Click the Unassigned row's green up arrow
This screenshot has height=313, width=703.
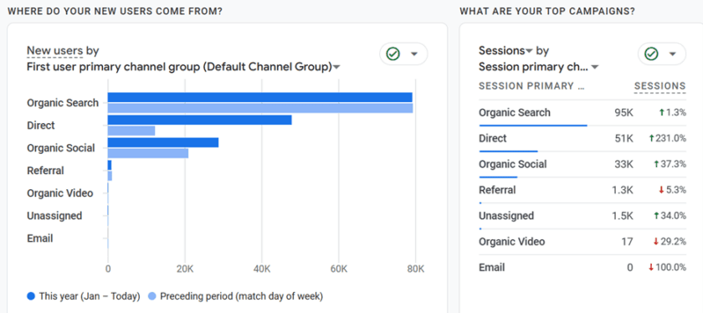656,216
